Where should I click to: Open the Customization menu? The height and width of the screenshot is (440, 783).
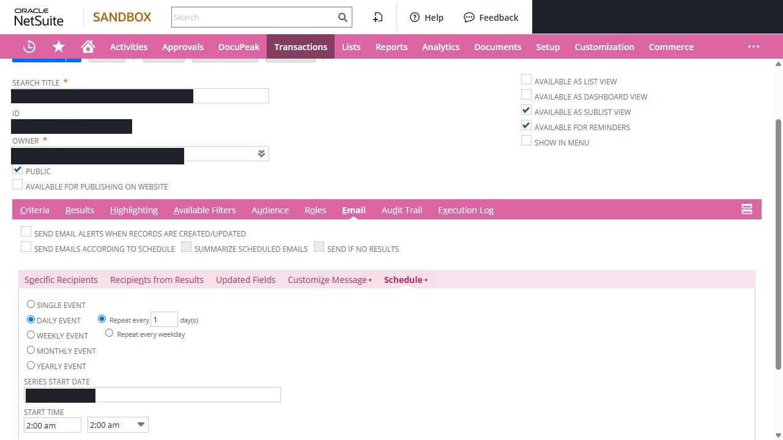[604, 46]
